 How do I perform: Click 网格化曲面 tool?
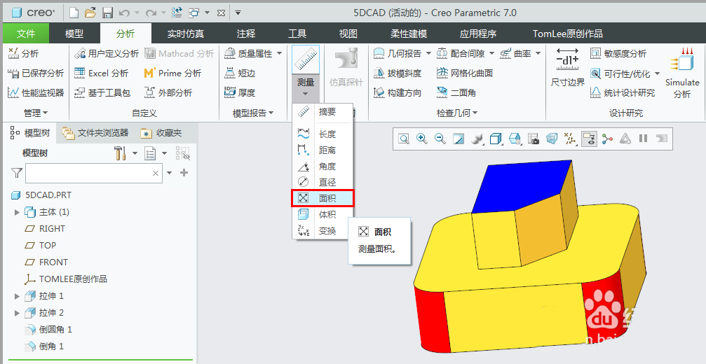(464, 73)
